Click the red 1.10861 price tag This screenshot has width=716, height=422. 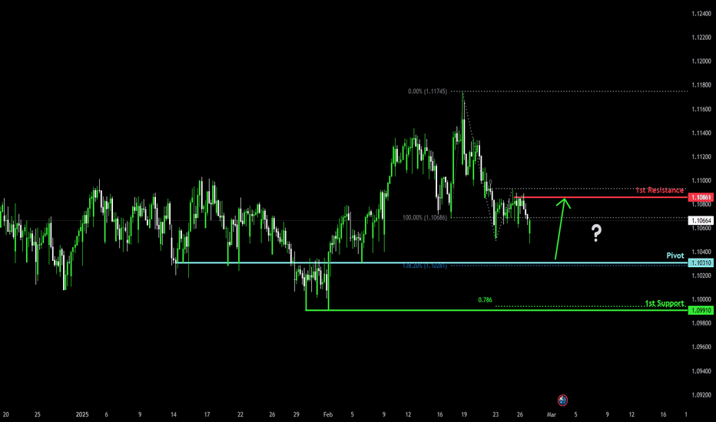701,197
